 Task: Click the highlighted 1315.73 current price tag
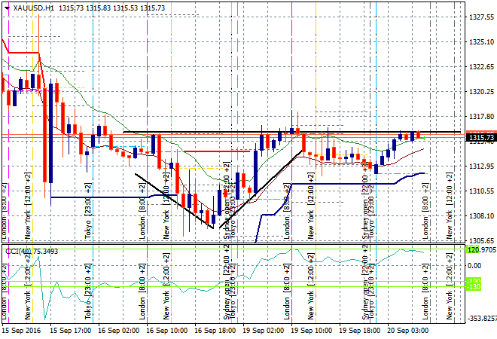[480, 137]
